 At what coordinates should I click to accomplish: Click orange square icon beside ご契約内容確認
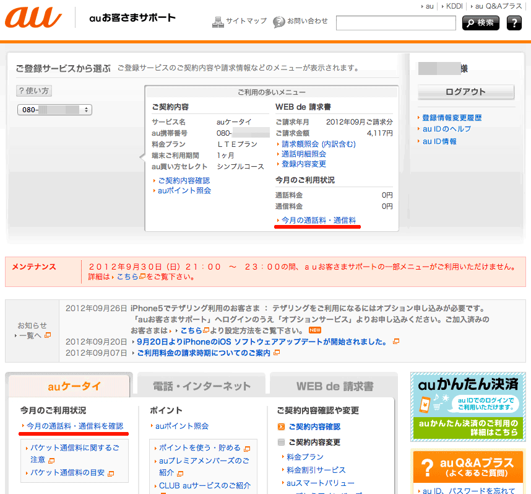(x=281, y=426)
